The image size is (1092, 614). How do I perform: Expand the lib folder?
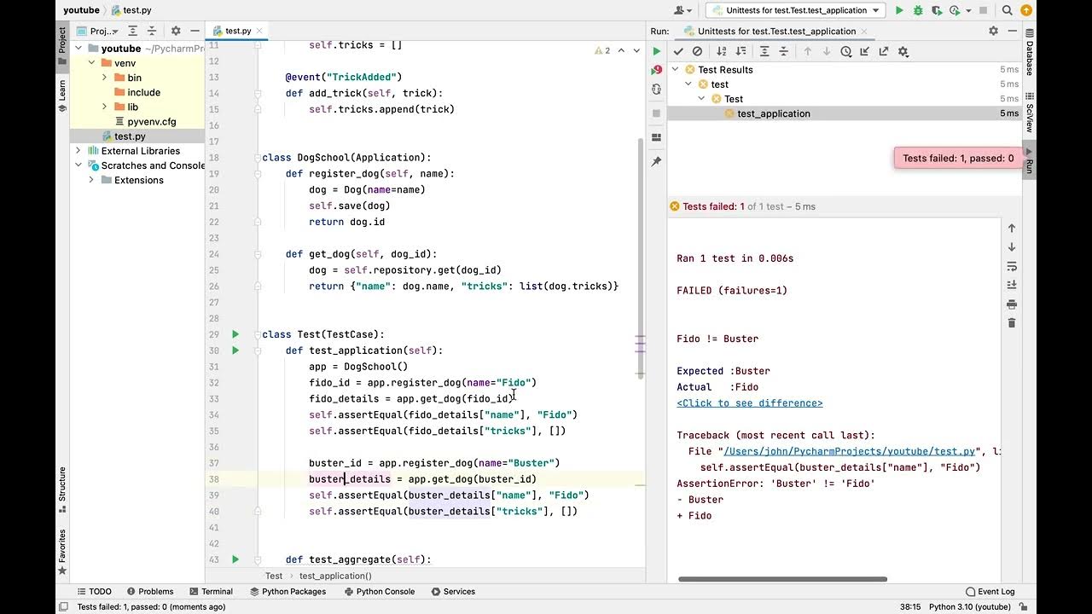pyautogui.click(x=104, y=107)
